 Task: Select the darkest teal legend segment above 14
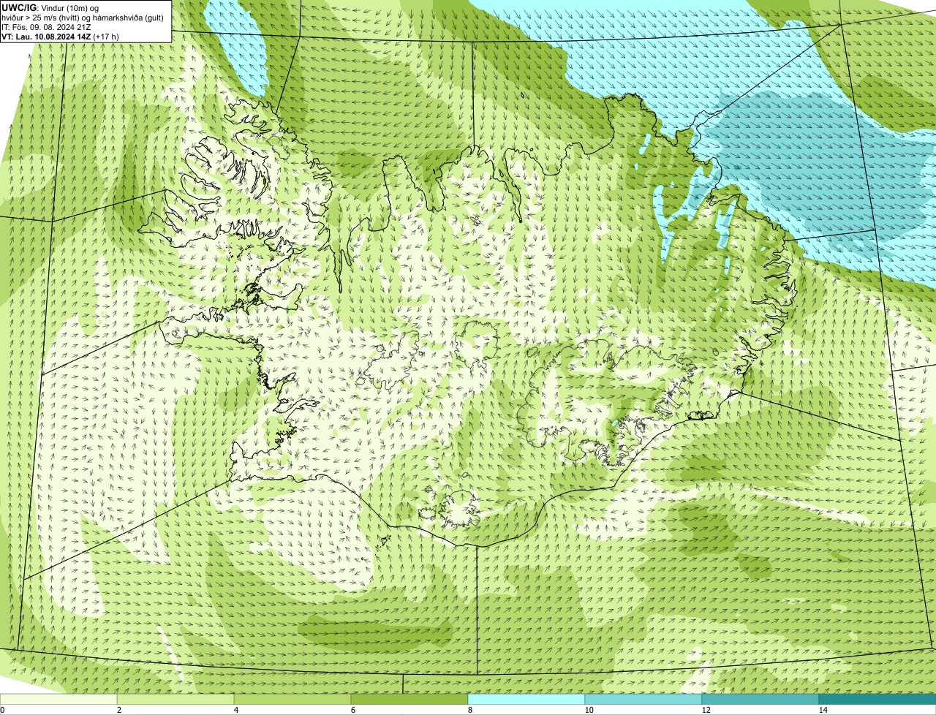click(x=877, y=699)
